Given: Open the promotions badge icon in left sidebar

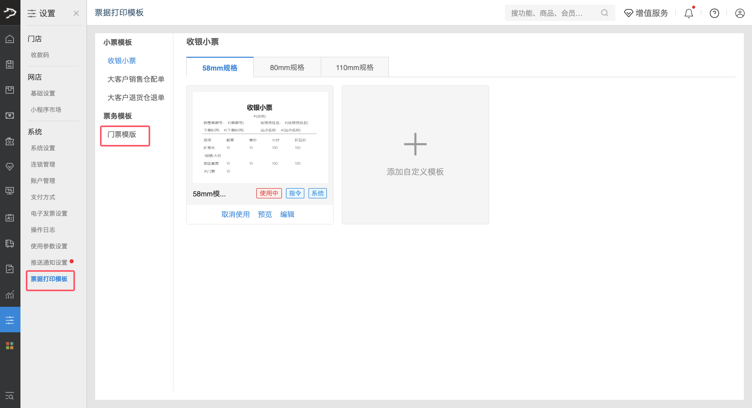Looking at the screenshot, I should pyautogui.click(x=10, y=142).
